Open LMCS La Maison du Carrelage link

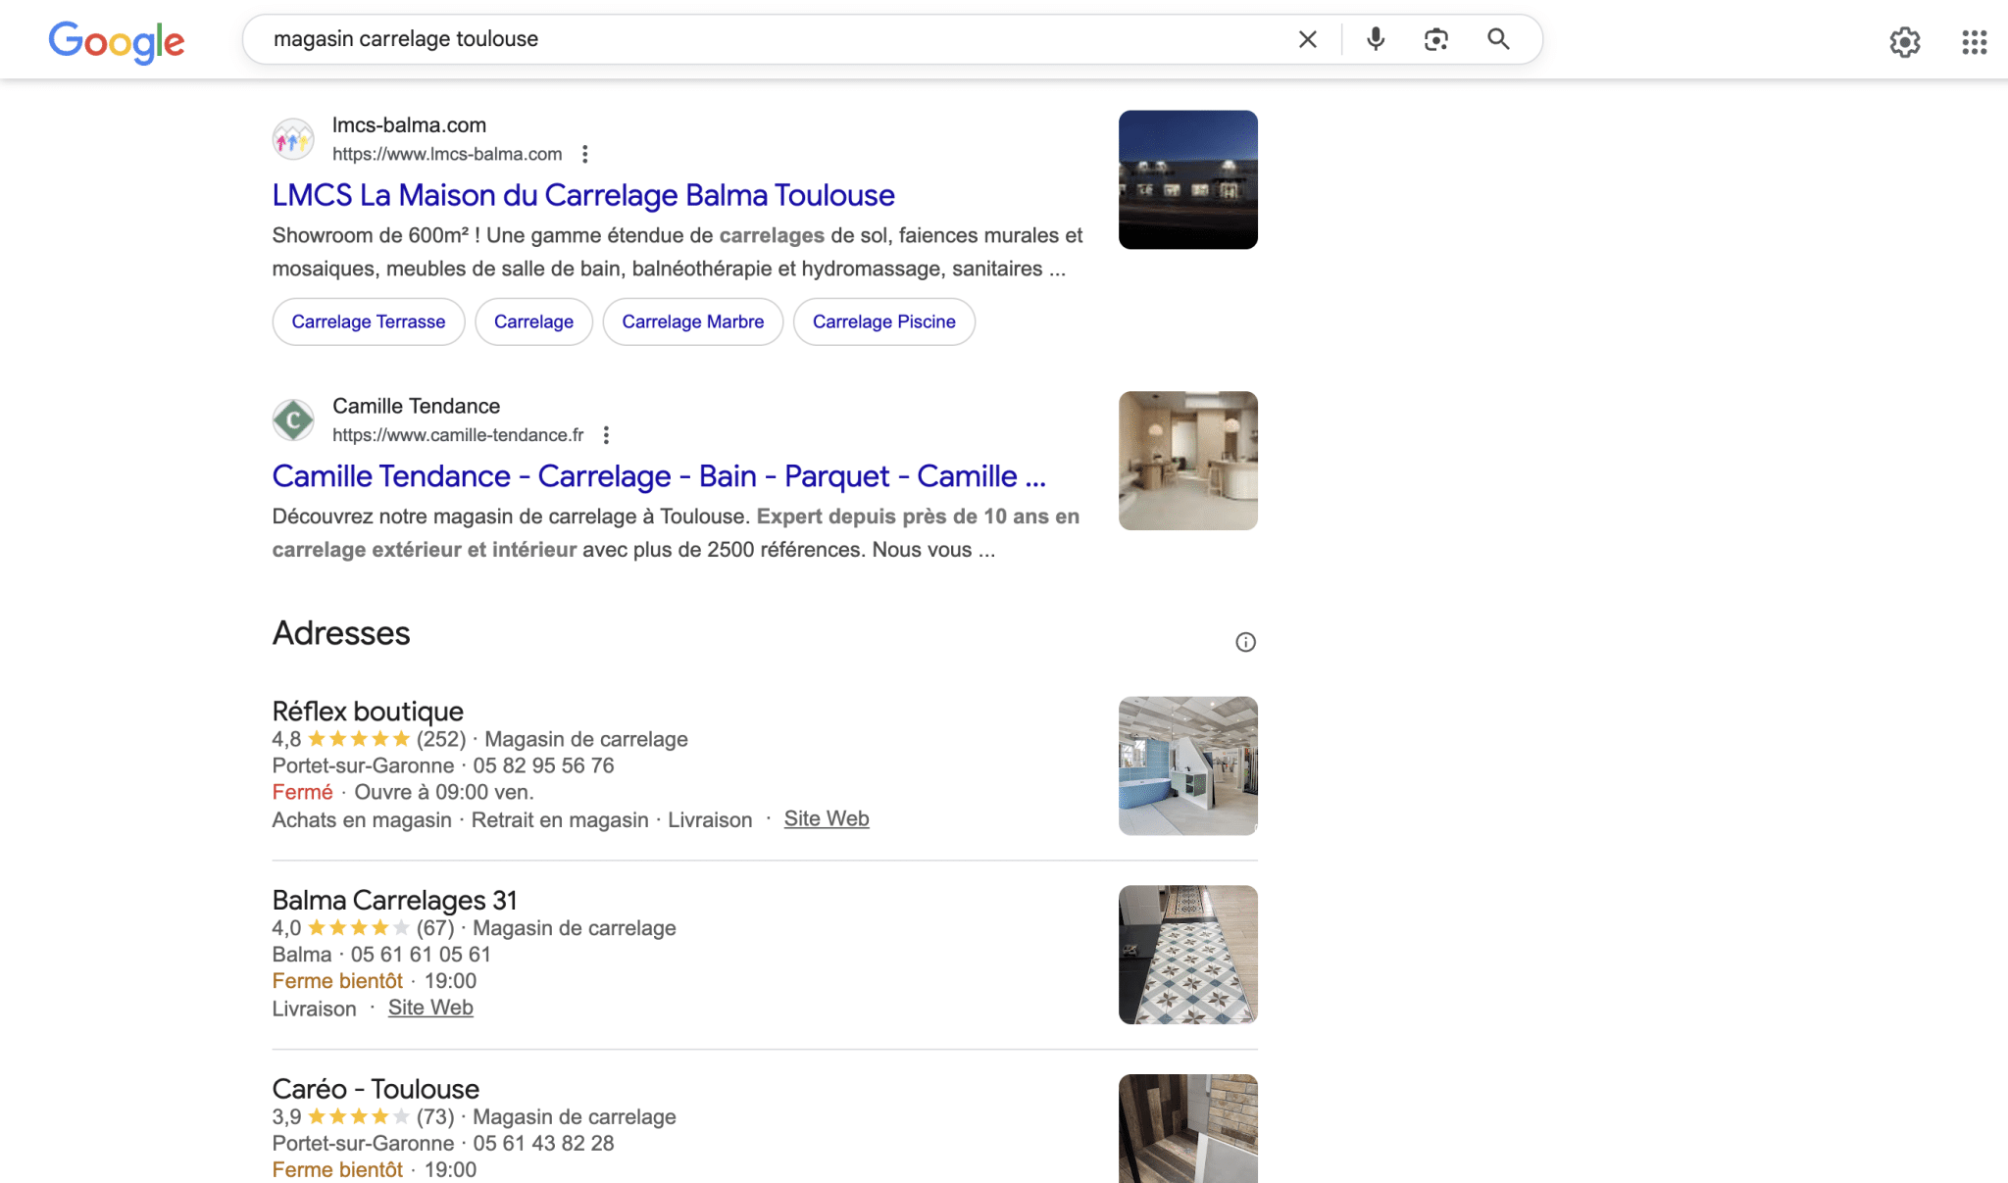582,195
